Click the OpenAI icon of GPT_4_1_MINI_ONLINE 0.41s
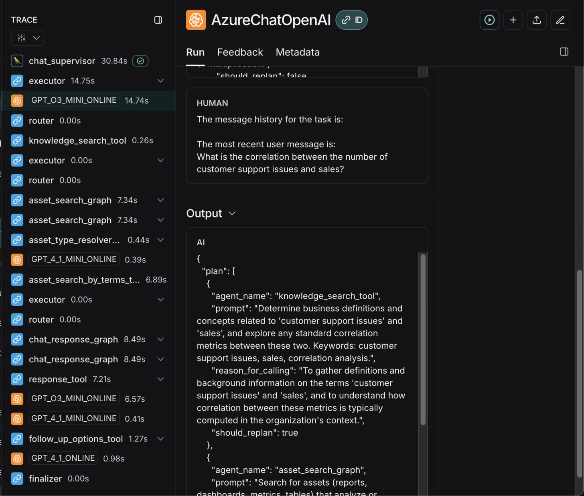This screenshot has height=496, width=584. click(17, 419)
